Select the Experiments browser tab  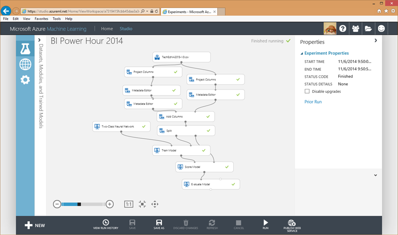[188, 12]
